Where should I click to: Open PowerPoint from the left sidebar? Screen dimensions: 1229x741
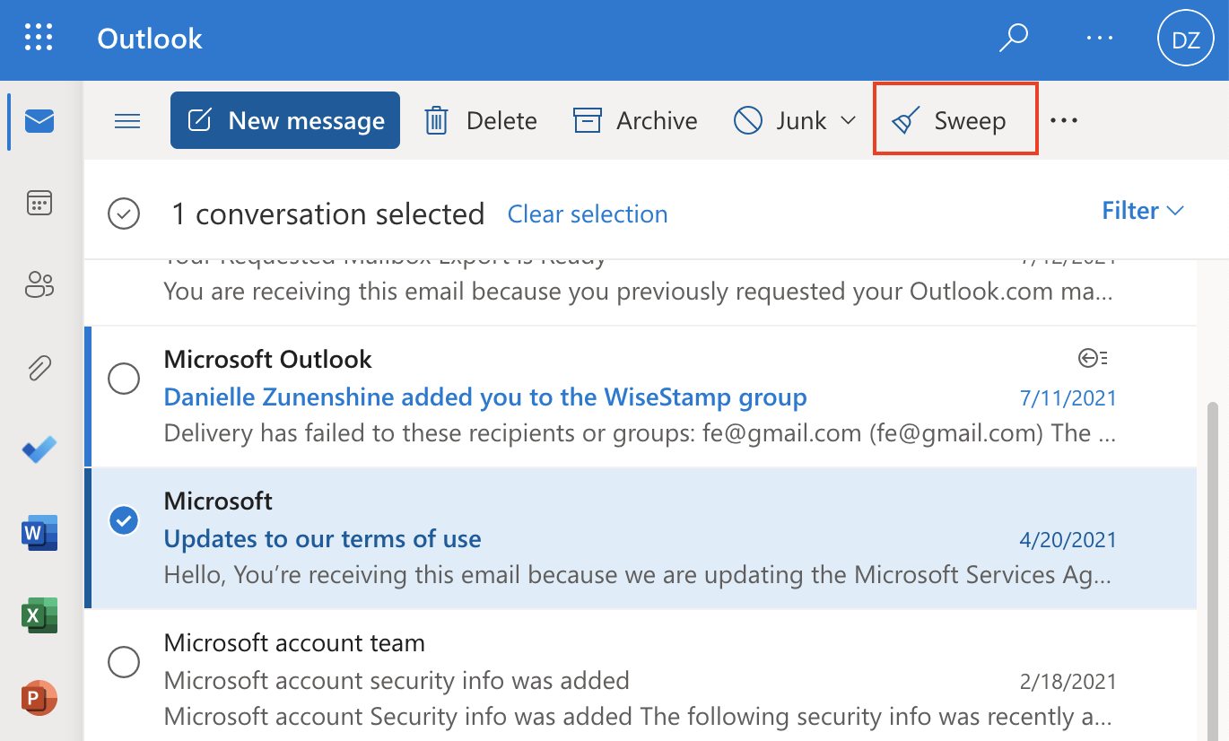(x=39, y=697)
